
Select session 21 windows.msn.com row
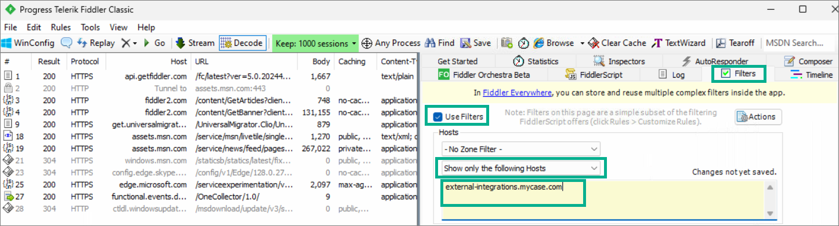[209, 161]
